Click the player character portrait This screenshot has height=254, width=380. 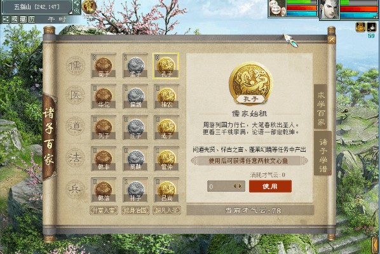329,9
